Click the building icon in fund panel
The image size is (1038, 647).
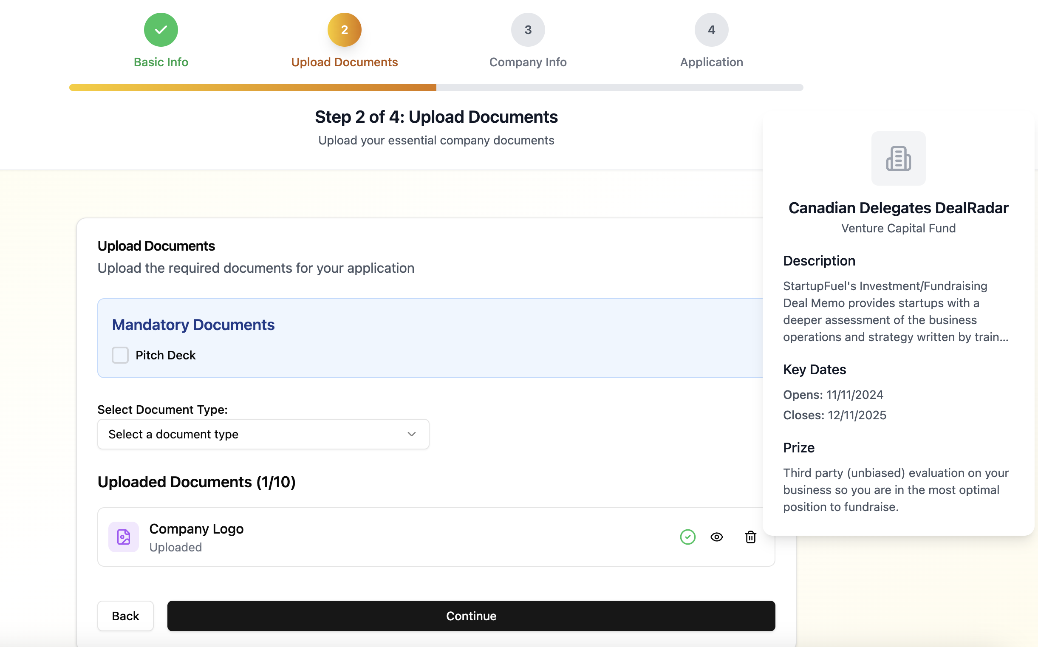898,159
